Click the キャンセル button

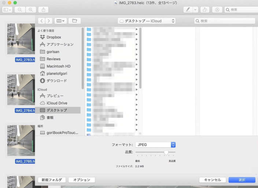point(212,180)
